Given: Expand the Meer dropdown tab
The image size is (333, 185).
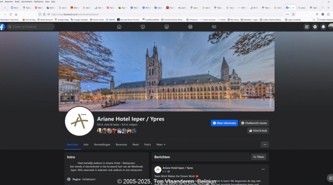Looking at the screenshot, I should pyautogui.click(x=161, y=145).
